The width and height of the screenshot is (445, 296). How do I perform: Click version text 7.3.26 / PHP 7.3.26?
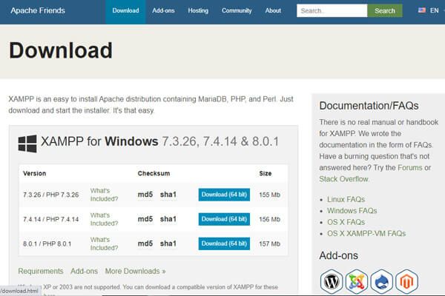pos(50,195)
